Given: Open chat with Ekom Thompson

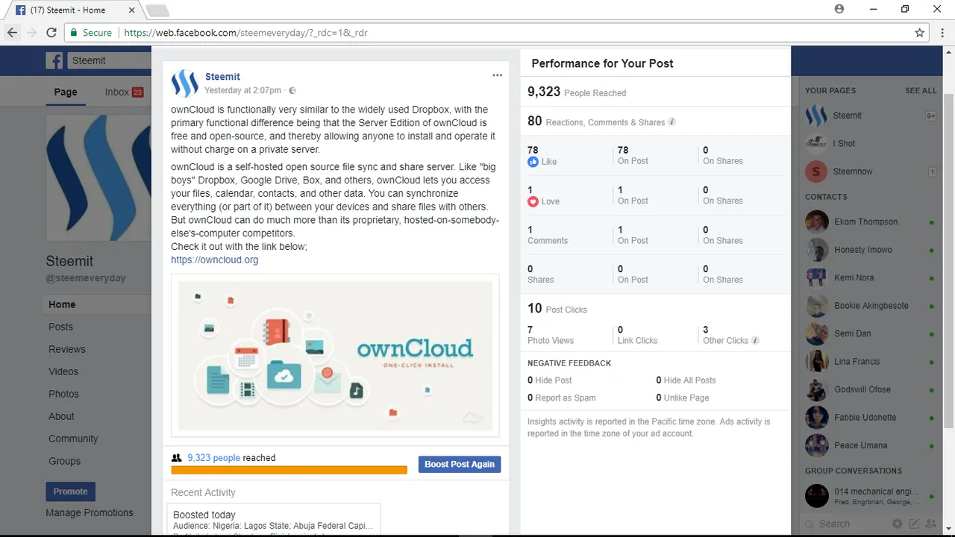Looking at the screenshot, I should pyautogui.click(x=871, y=222).
